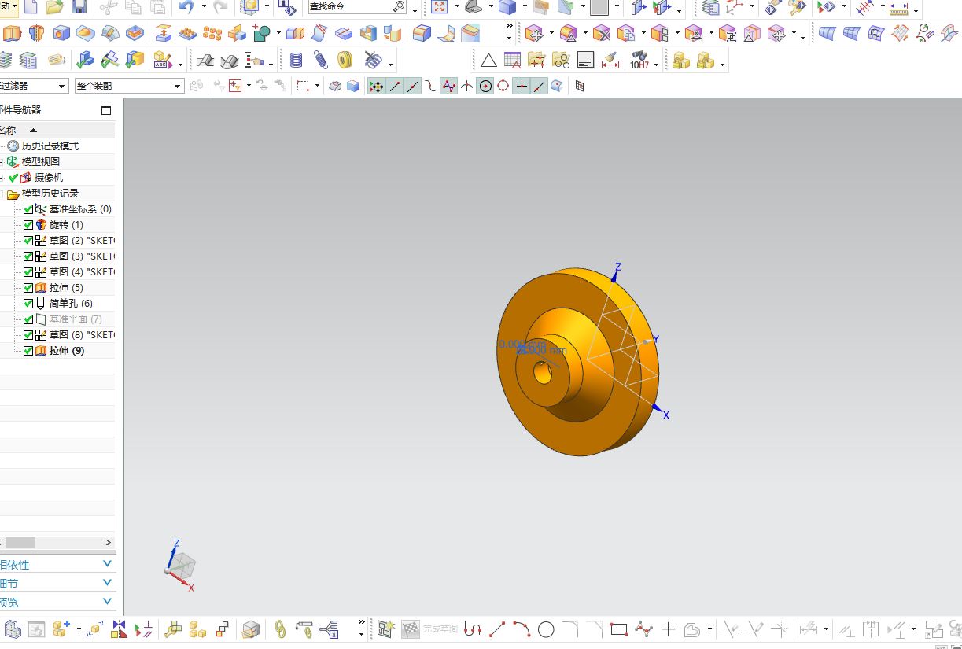Select the center hole of the model
Screen dimensions: 962x649
[543, 372]
